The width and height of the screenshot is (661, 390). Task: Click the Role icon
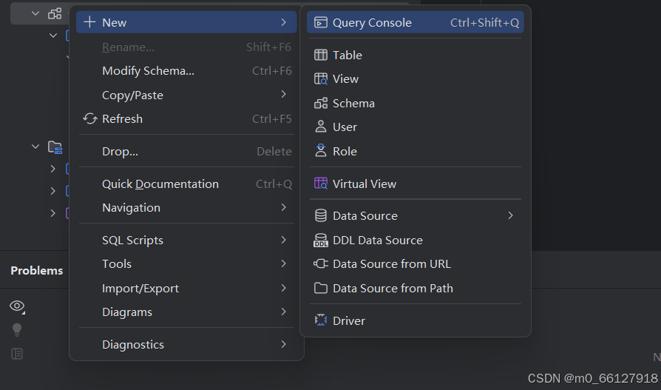321,151
